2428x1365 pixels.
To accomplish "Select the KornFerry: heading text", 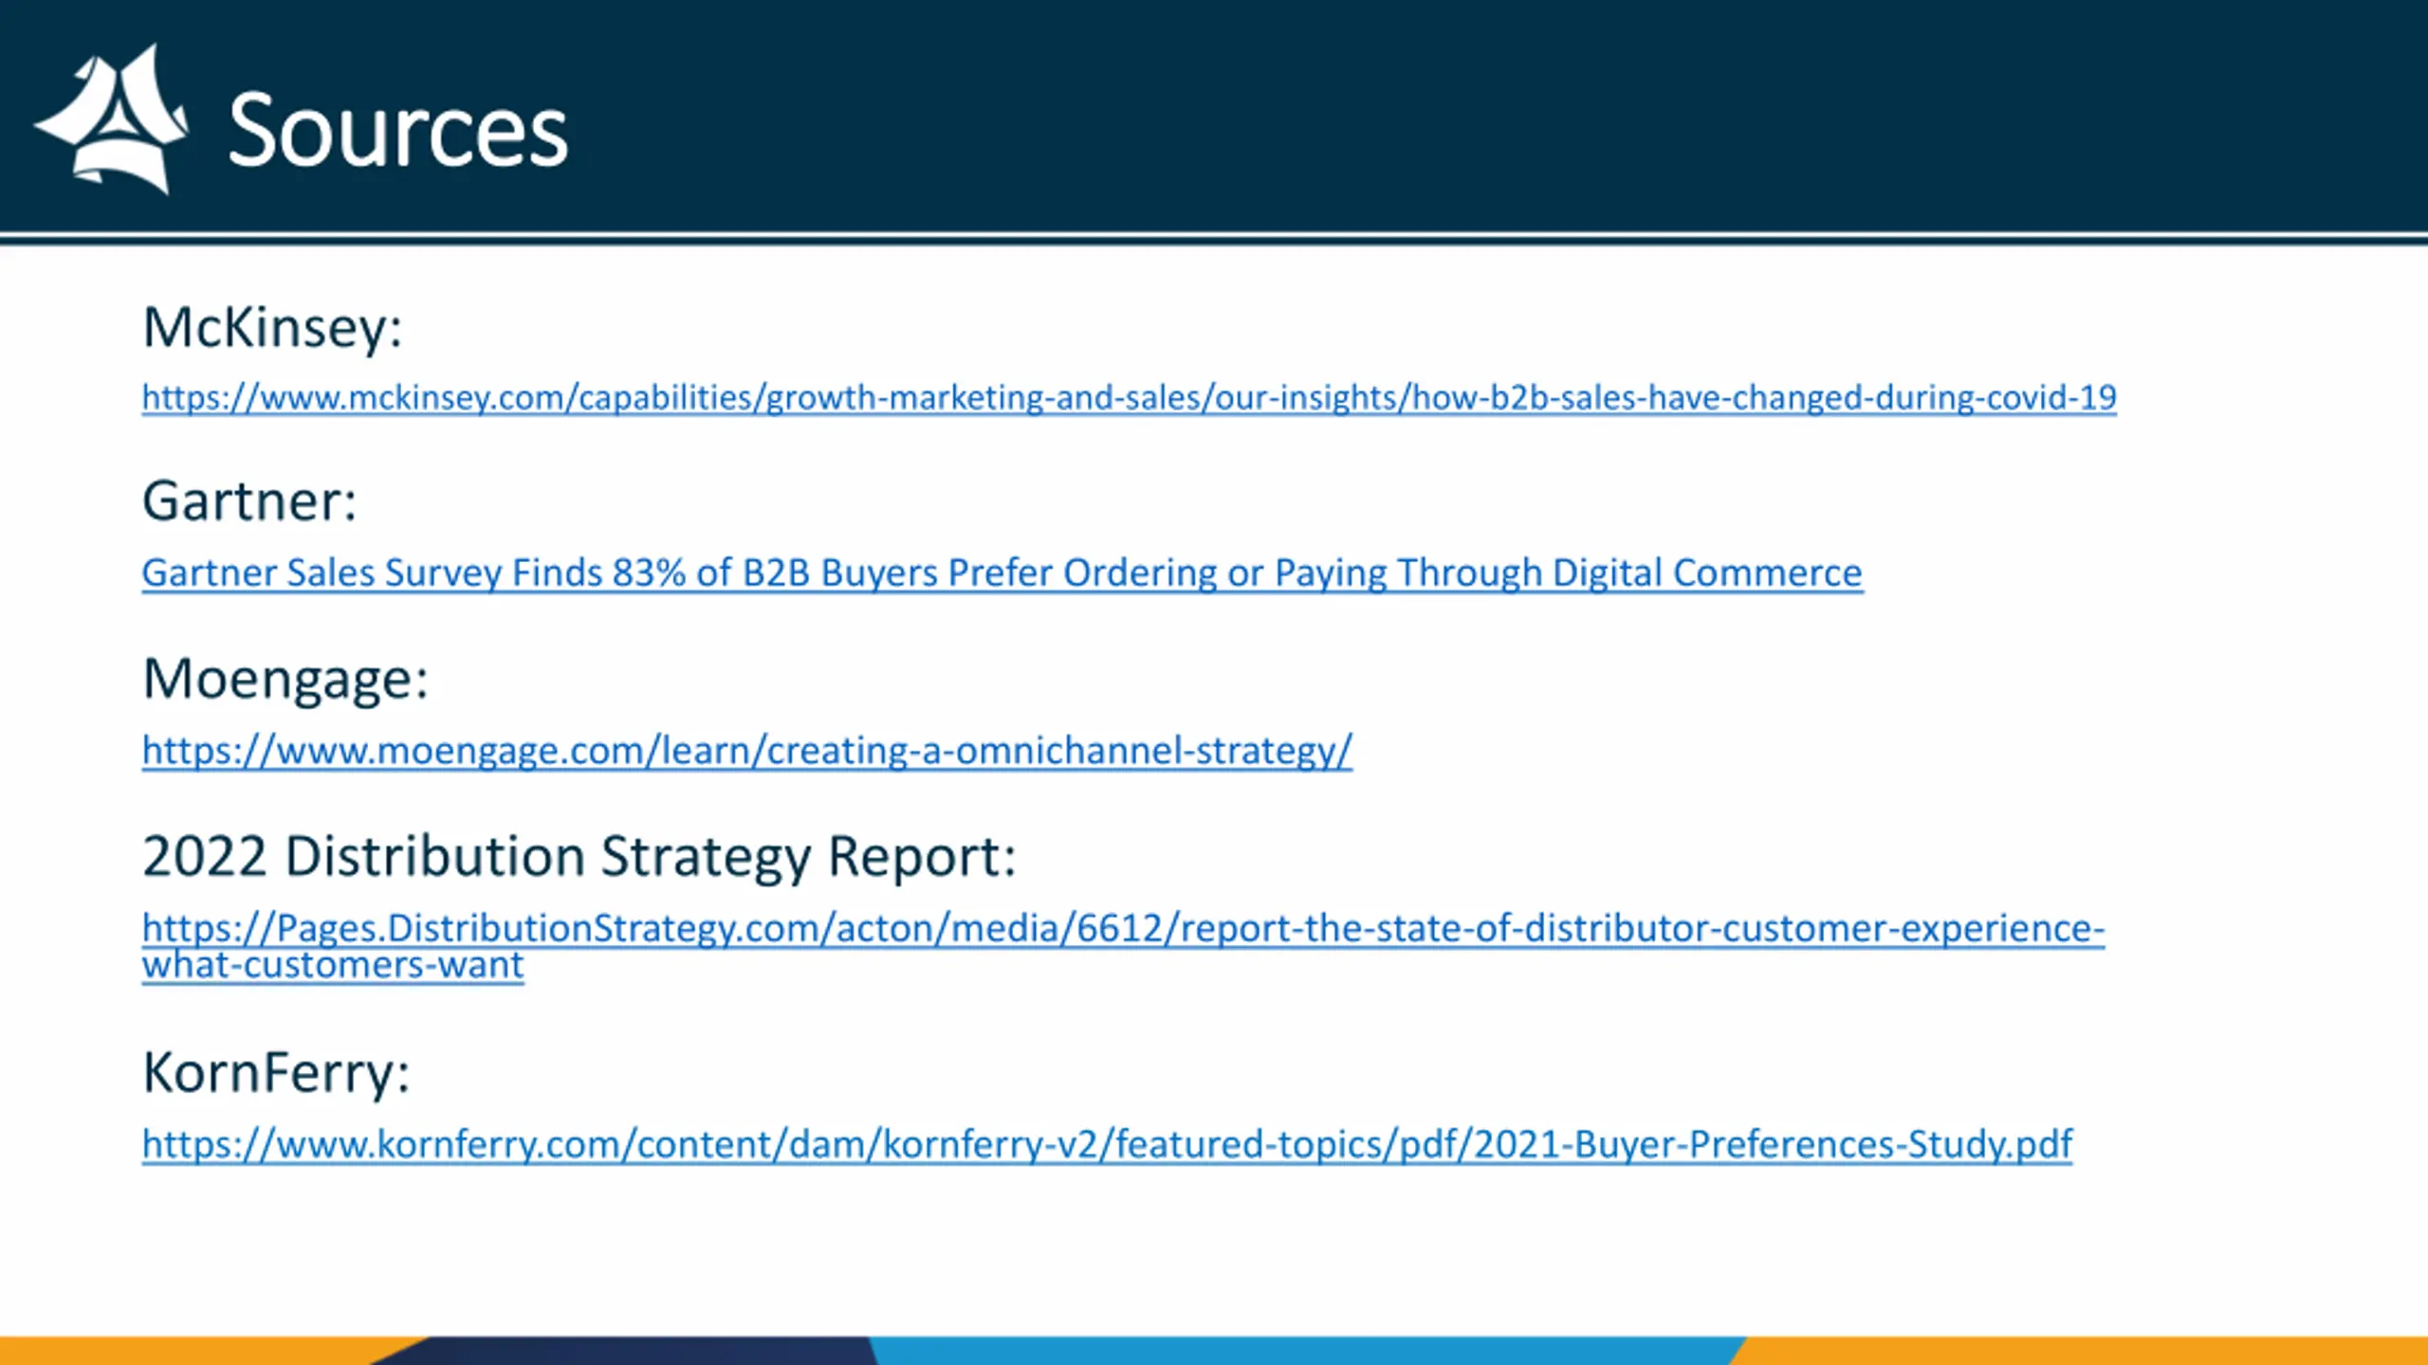I will [x=276, y=1072].
